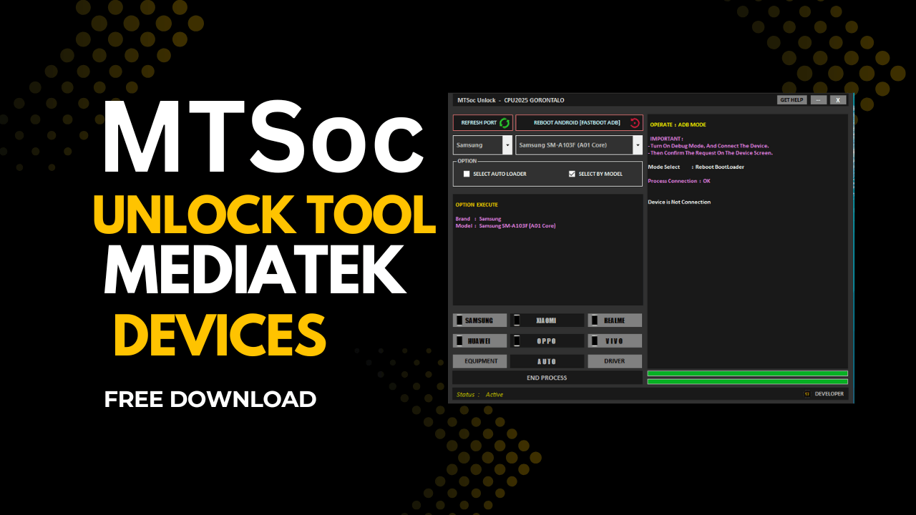
Task: Click the OPERATE : ADB MODE line
Action: coord(678,124)
